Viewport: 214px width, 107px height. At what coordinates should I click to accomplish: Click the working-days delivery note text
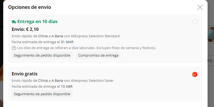click(x=87, y=48)
